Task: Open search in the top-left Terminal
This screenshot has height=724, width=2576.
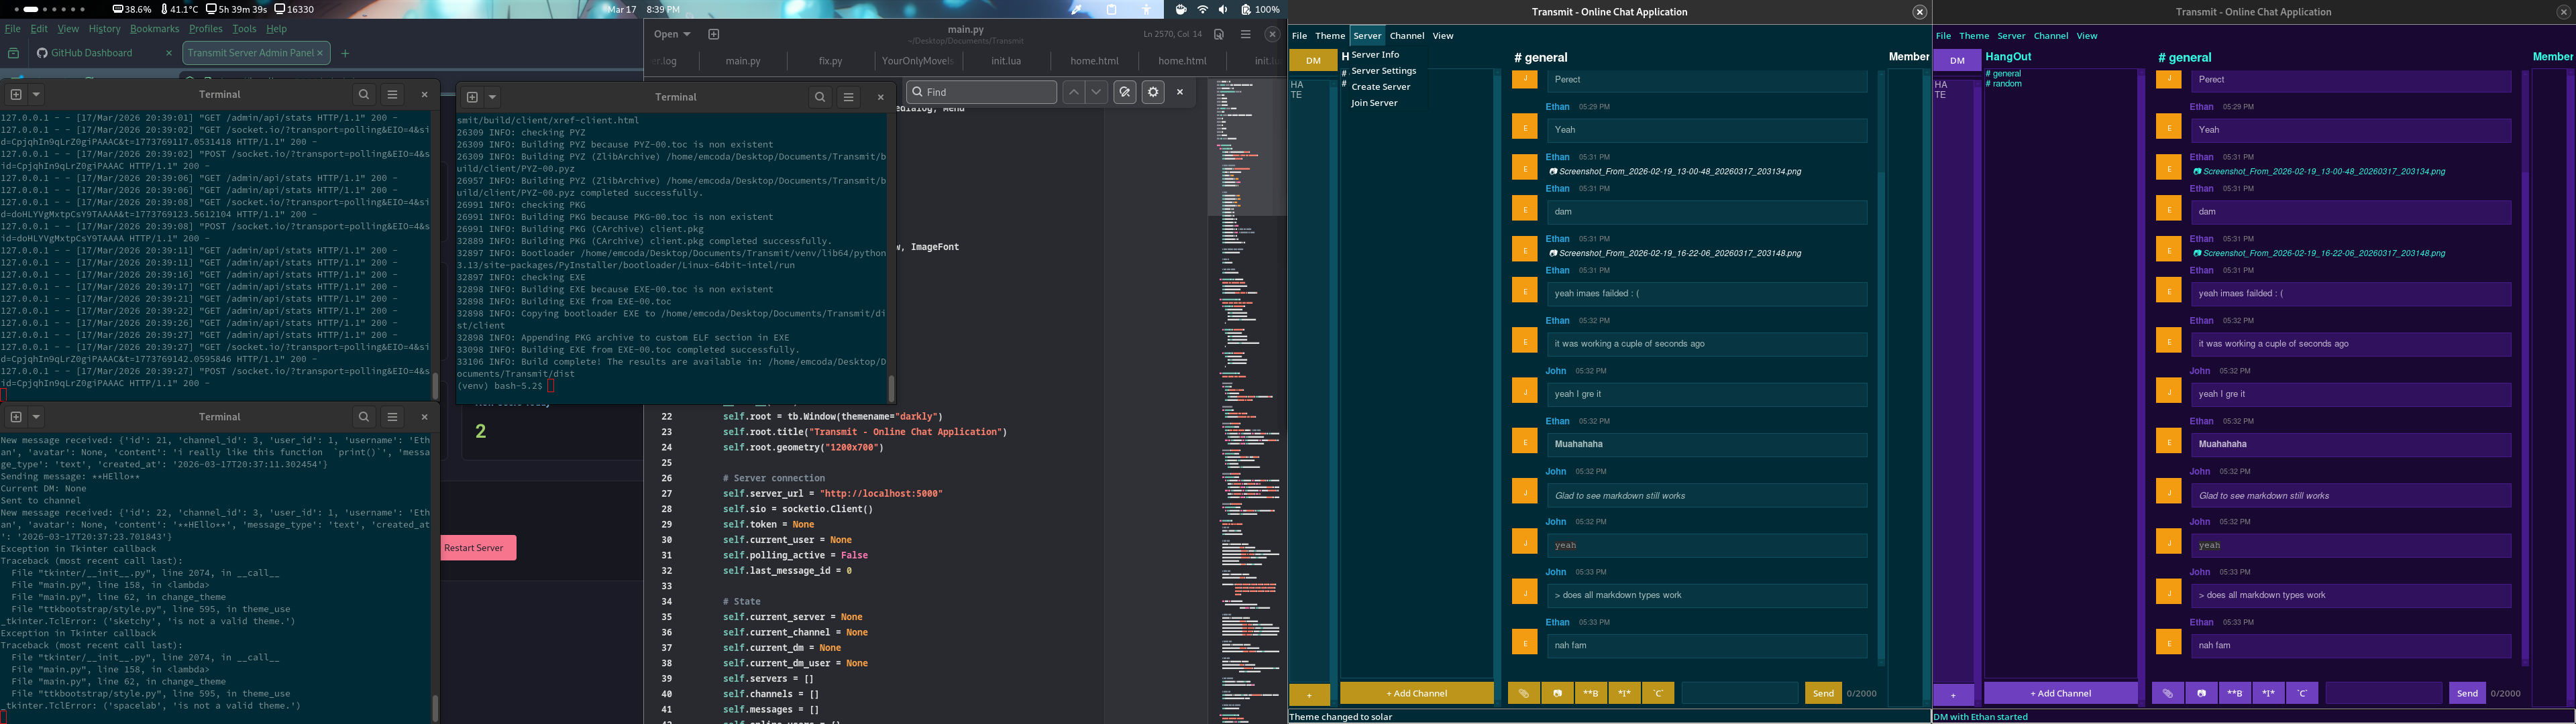Action: click(x=364, y=94)
